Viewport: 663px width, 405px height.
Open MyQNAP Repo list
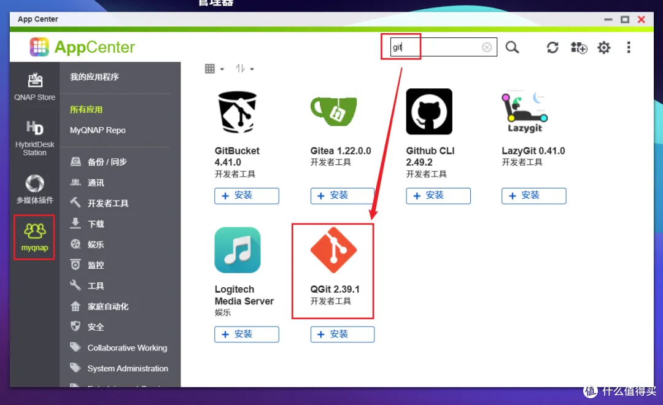98,130
